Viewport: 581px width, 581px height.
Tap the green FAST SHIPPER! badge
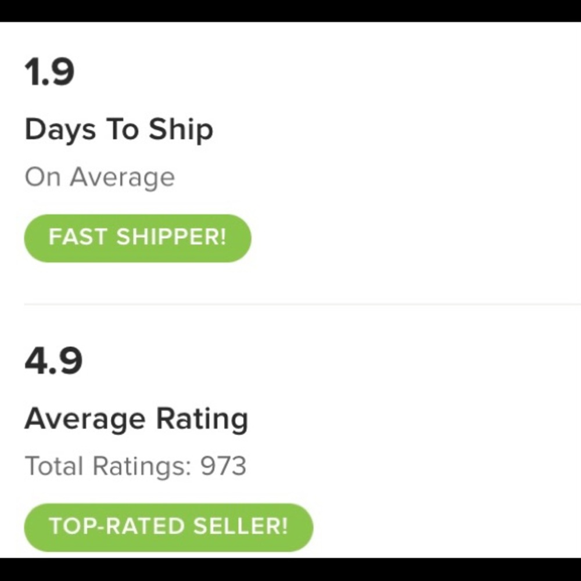pos(137,238)
